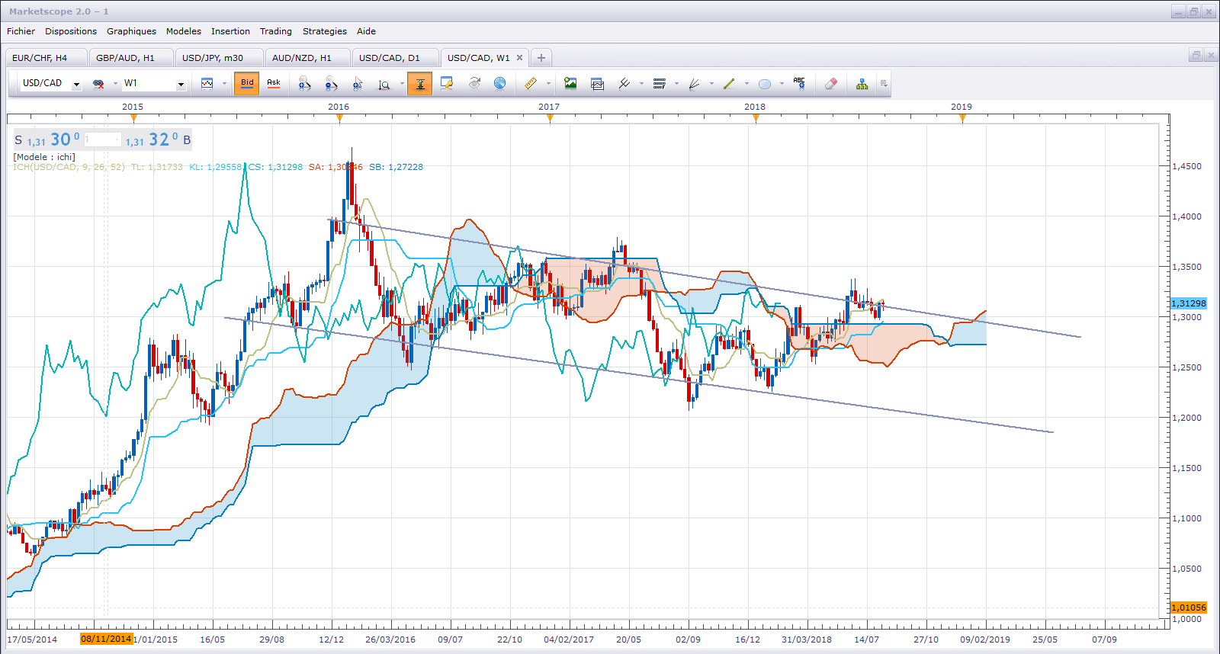This screenshot has width=1220, height=654.
Task: Toggle the Bid price display
Action: point(247,84)
